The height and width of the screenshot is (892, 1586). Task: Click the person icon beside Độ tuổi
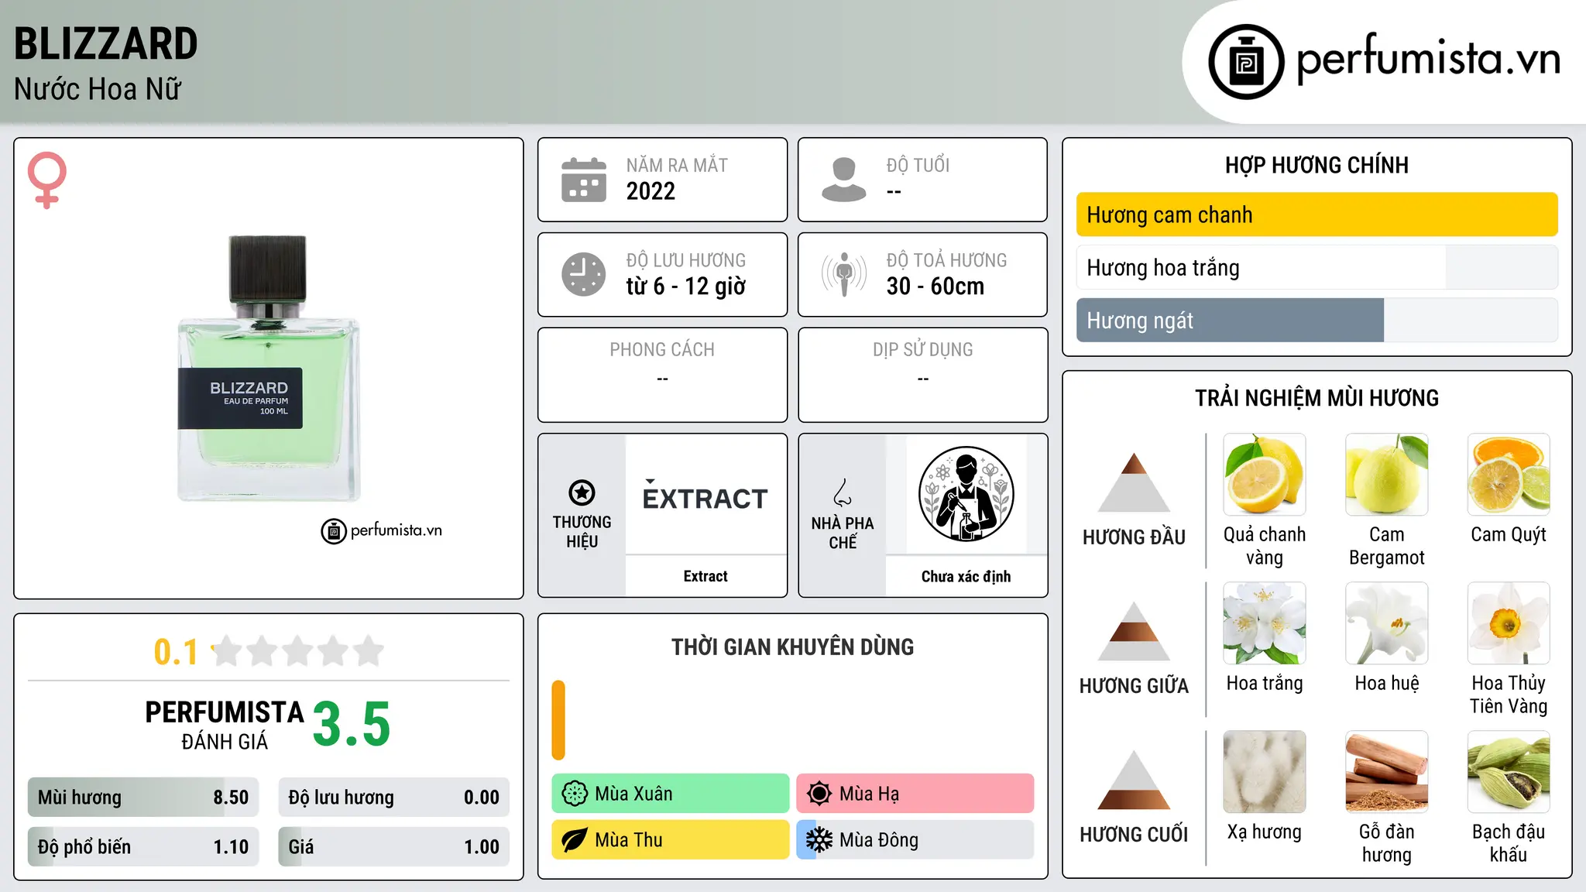point(844,180)
